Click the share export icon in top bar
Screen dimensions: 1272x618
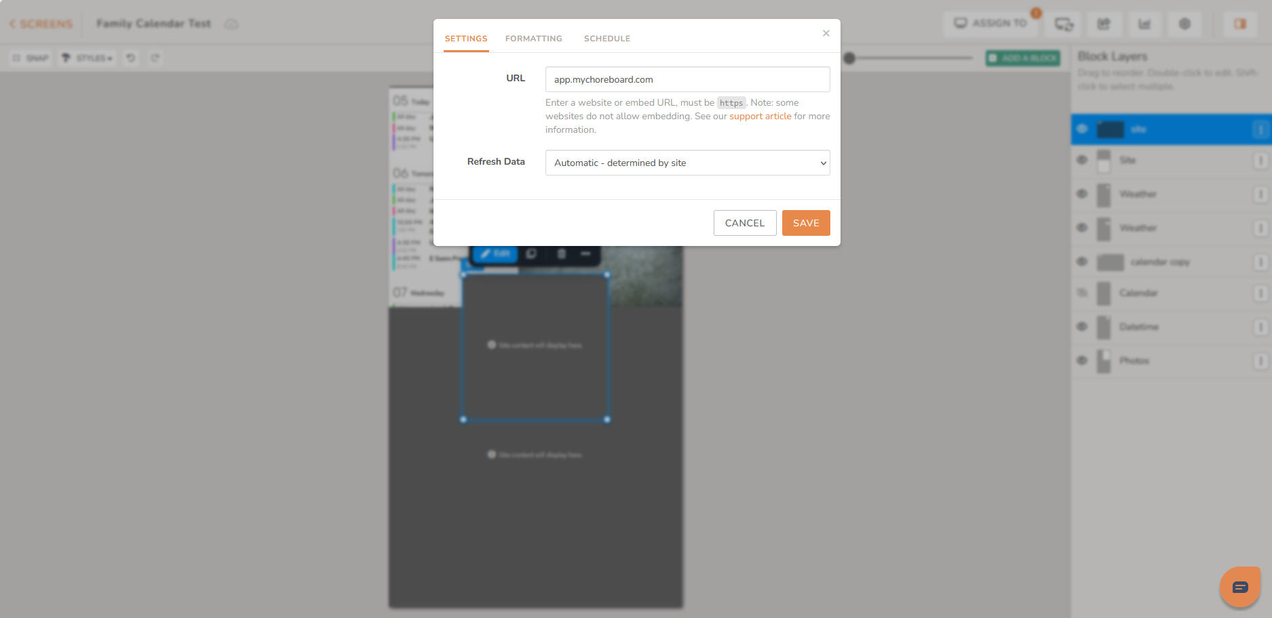1104,24
